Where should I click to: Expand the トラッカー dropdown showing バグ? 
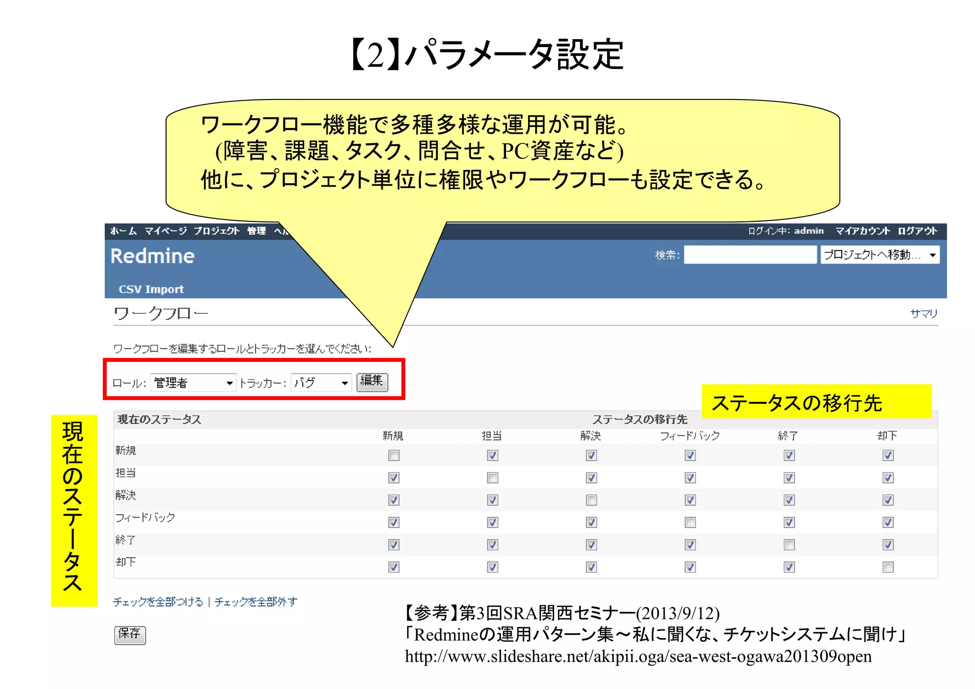point(321,383)
